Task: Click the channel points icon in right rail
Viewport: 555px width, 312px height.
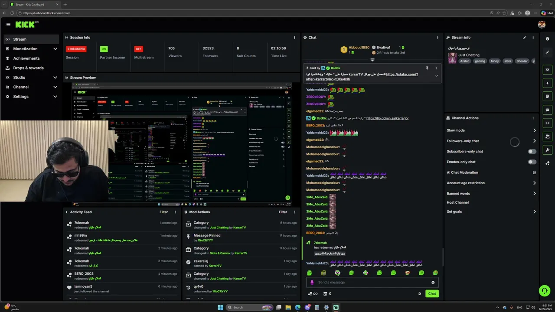Action: 548,163
